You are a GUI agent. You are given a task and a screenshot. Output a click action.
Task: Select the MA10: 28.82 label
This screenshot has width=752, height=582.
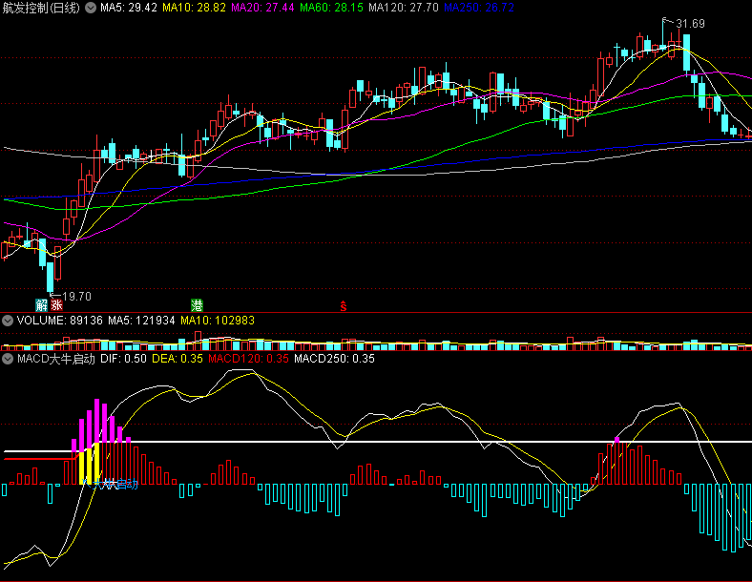click(194, 8)
